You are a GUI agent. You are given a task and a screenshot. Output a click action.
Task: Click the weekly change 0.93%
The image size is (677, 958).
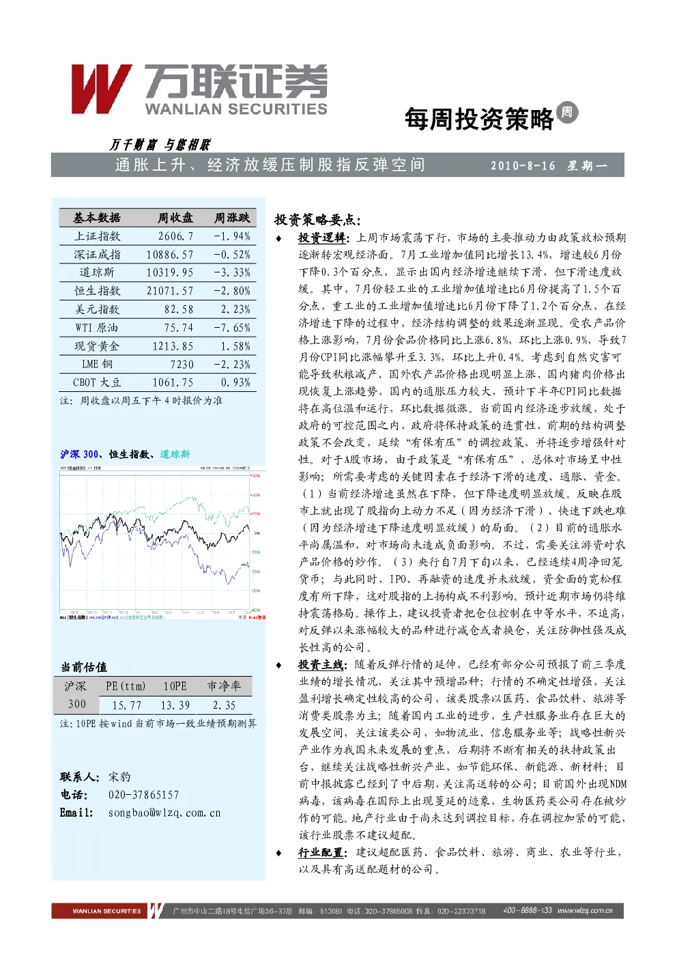235,382
